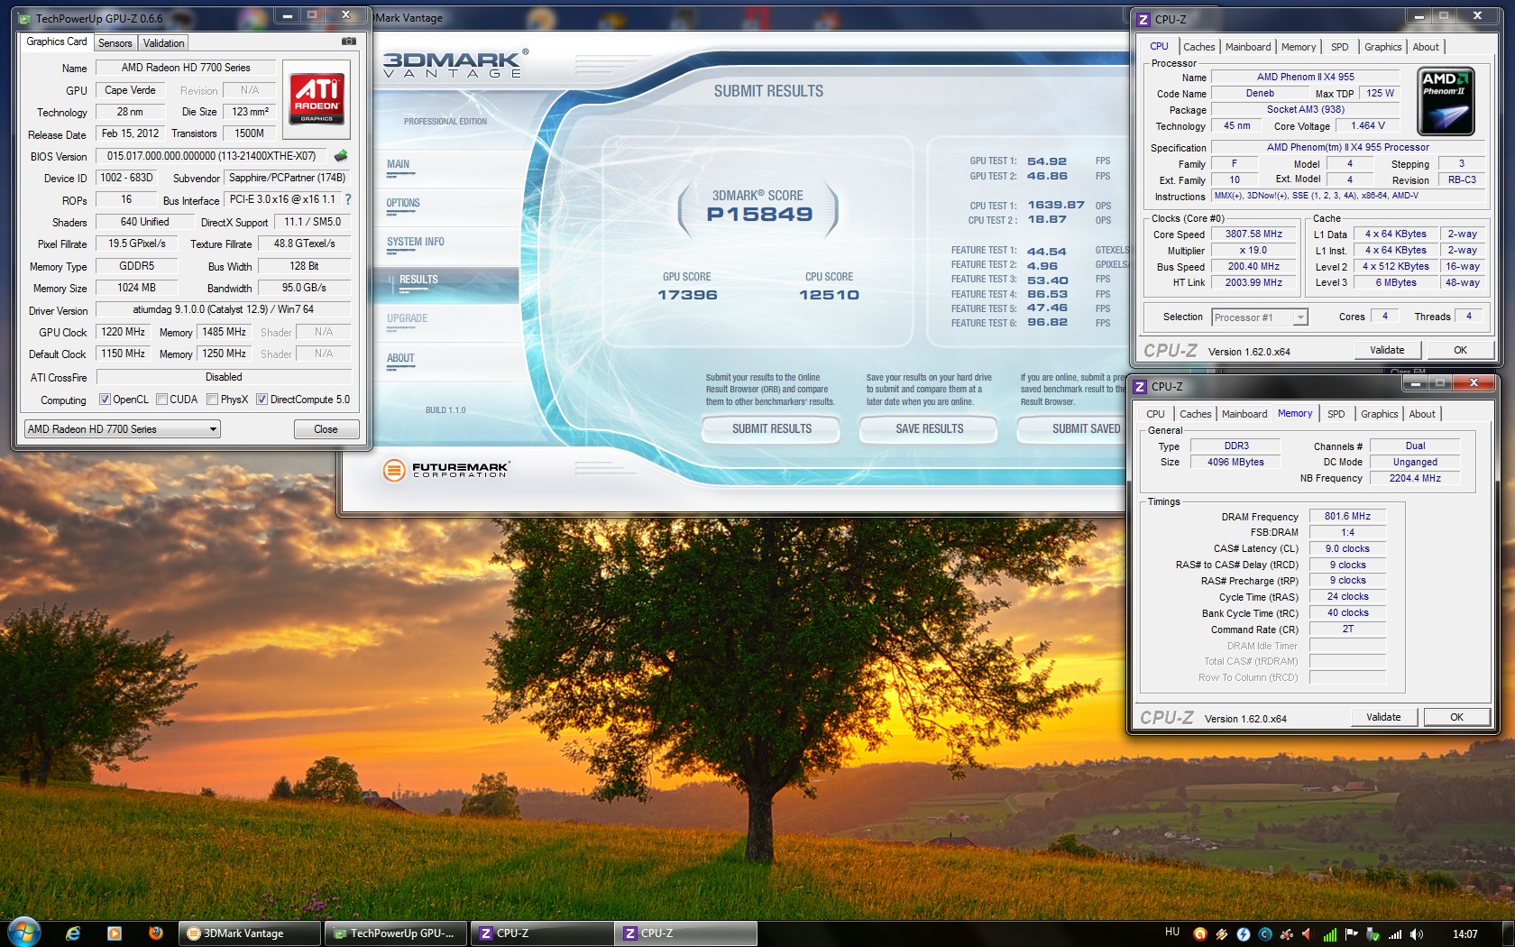Toggle the OpenCL checkbox
This screenshot has width=1515, height=947.
pos(105,400)
